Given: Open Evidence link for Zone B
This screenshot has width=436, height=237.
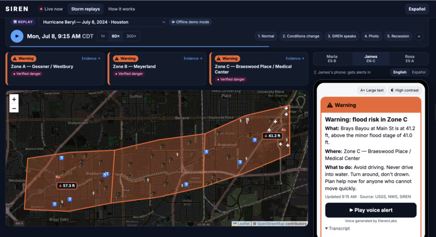Looking at the screenshot, I should (193, 58).
